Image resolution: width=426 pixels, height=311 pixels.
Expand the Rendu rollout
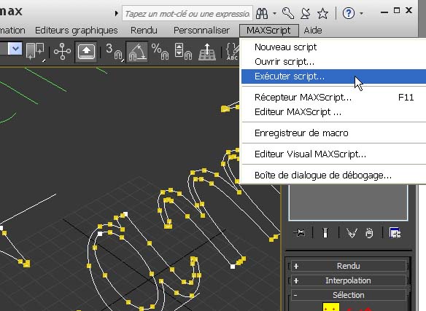pos(349,266)
